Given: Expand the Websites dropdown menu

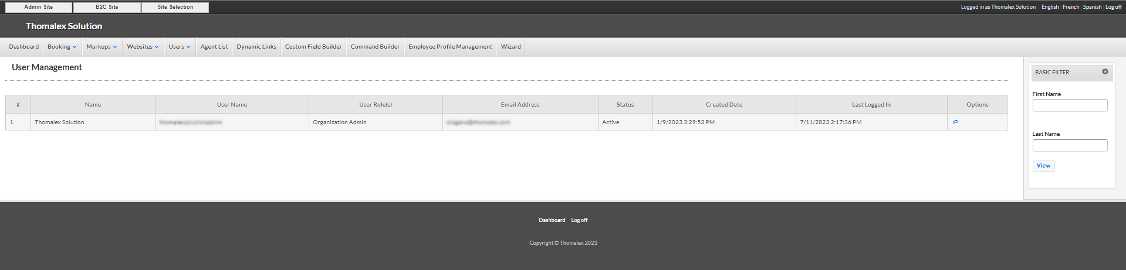Looking at the screenshot, I should (143, 47).
